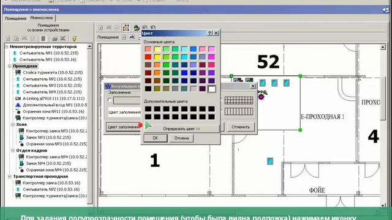This screenshot has height=220, width=392.
Task: Pick the magenta swatch in basic colors
Action: tap(211, 57)
